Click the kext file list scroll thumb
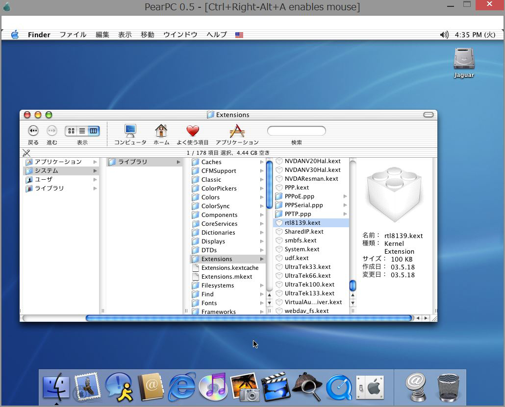The image size is (505, 407). tap(353, 286)
